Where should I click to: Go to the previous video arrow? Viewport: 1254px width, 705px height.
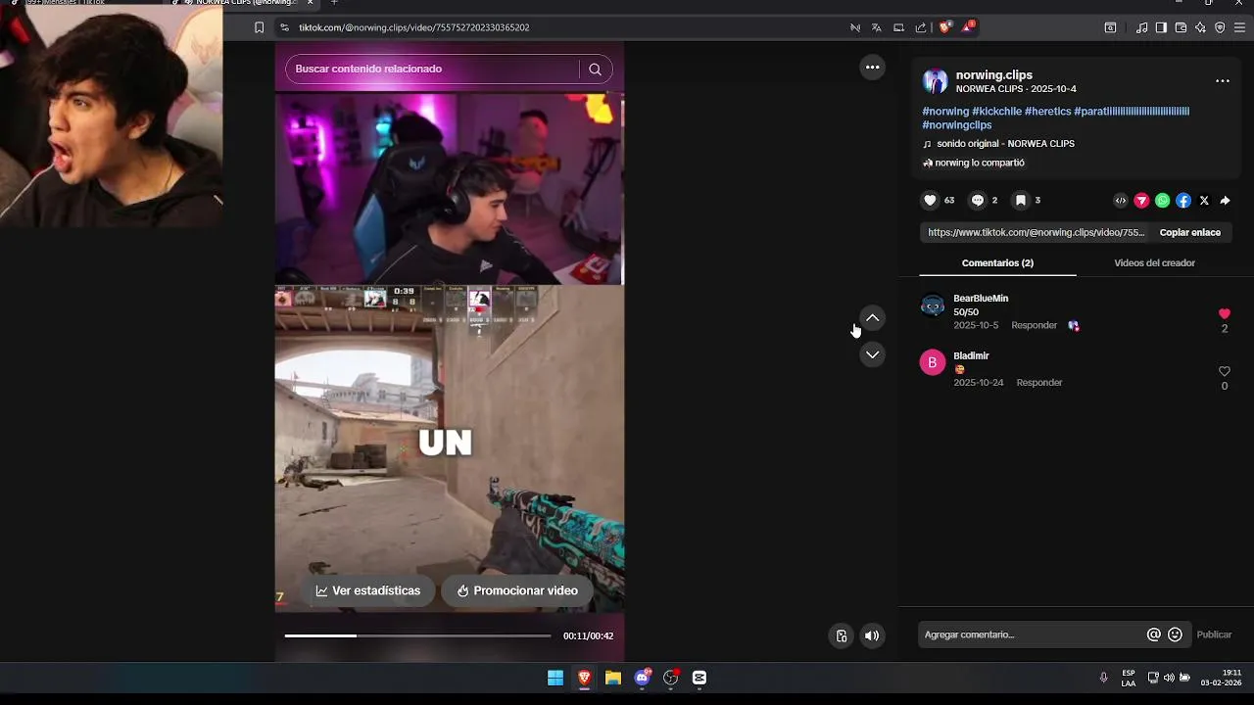872,318
